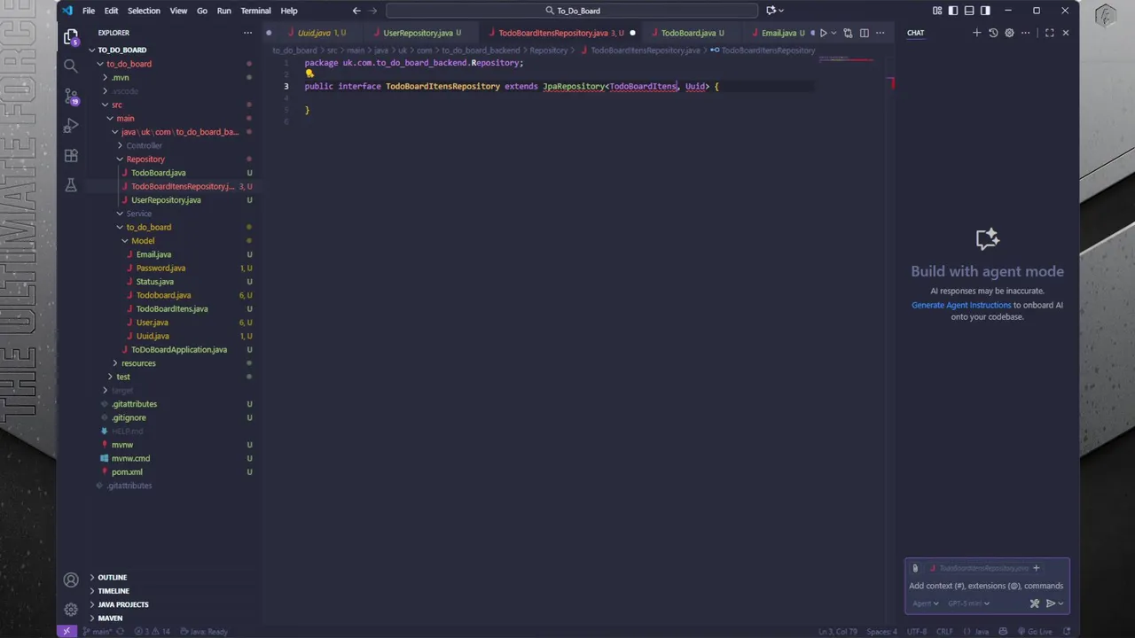Open the Search view in activity bar

[71, 66]
